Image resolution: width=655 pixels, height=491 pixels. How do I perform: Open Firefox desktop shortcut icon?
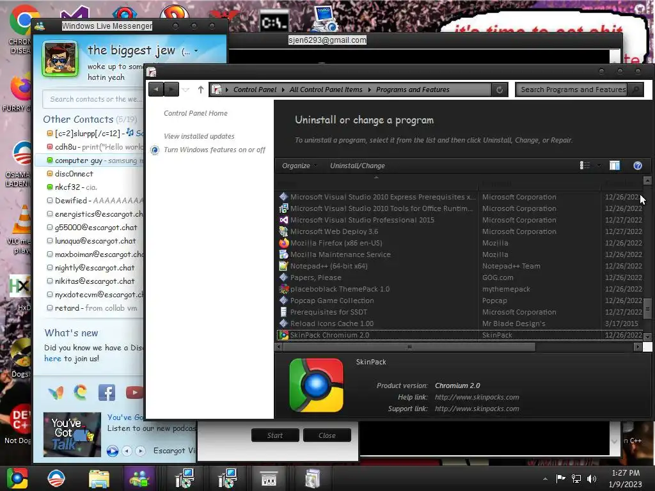pos(21,88)
